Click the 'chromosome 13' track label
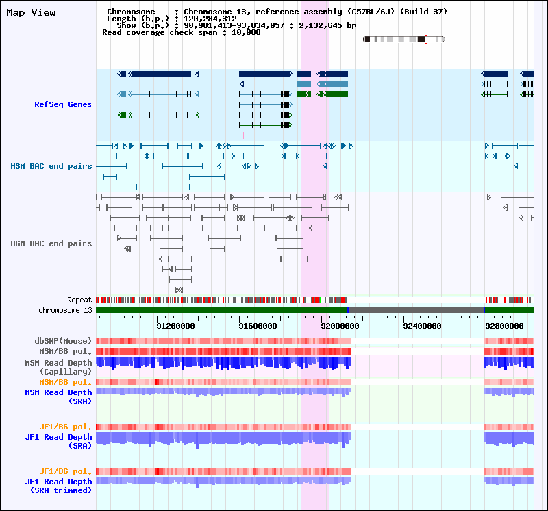Image resolution: width=548 pixels, height=511 pixels. 65,310
